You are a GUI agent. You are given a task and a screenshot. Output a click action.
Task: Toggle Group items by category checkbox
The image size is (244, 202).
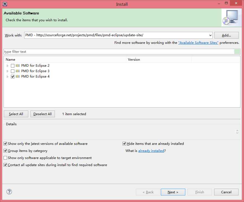(5, 151)
